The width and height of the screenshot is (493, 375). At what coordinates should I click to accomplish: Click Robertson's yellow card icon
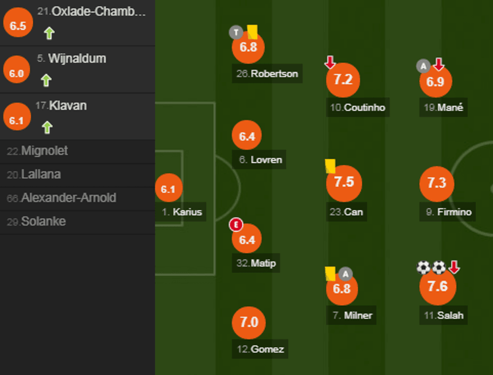click(x=252, y=32)
